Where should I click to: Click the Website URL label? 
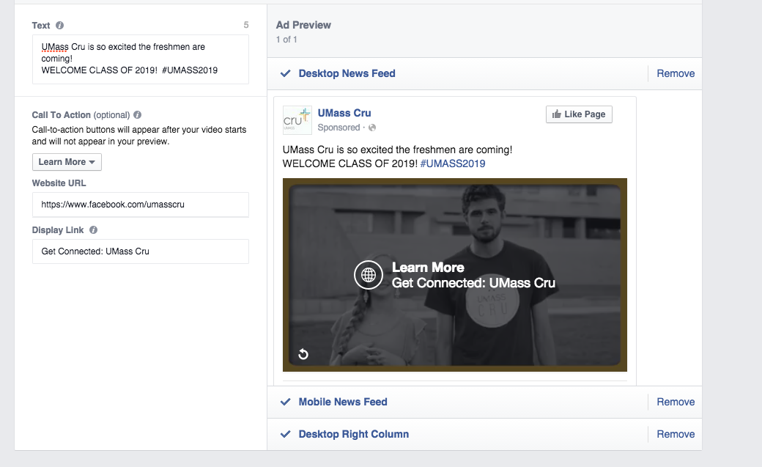59,183
